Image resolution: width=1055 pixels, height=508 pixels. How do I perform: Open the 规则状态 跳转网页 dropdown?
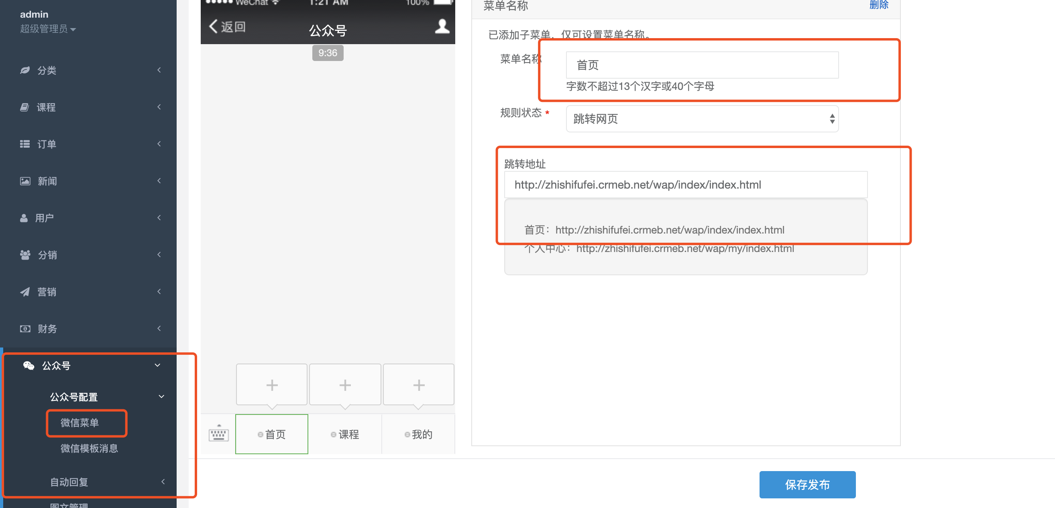[x=702, y=119]
